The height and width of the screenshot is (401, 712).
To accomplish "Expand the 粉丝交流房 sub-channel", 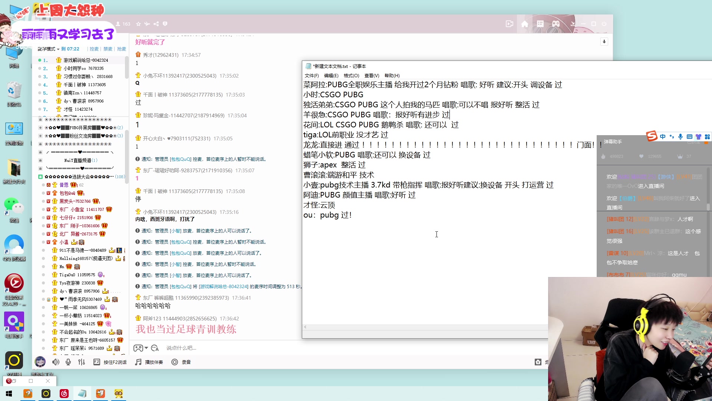I will pyautogui.click(x=40, y=136).
